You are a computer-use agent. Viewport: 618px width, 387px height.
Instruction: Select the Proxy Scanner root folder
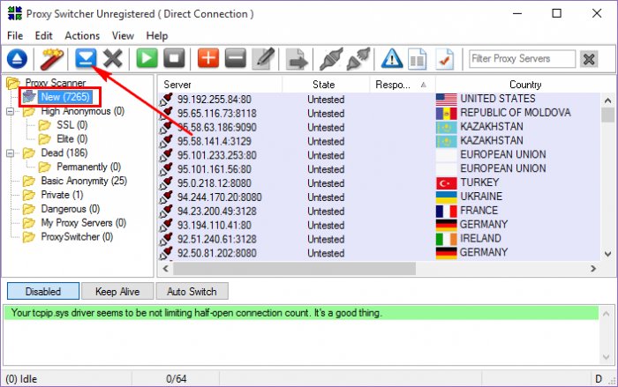(x=55, y=83)
